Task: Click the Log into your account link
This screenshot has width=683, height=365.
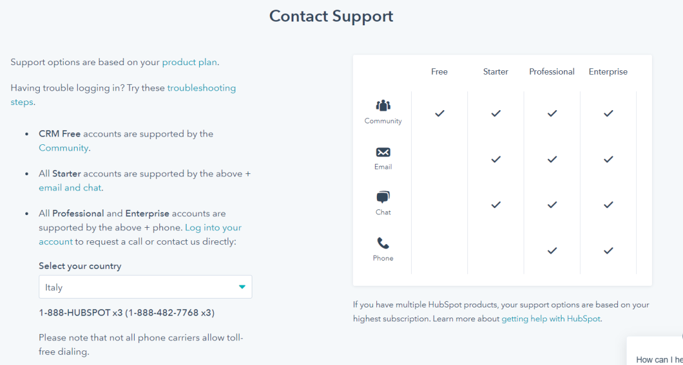Action: click(x=213, y=228)
